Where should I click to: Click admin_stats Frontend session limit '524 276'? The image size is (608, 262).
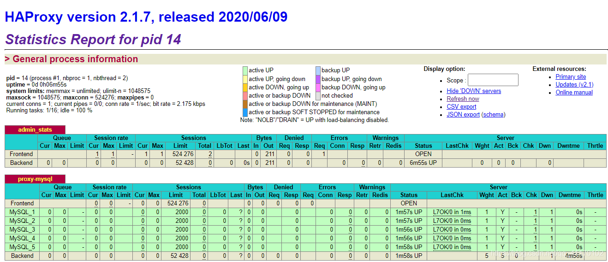(183, 154)
